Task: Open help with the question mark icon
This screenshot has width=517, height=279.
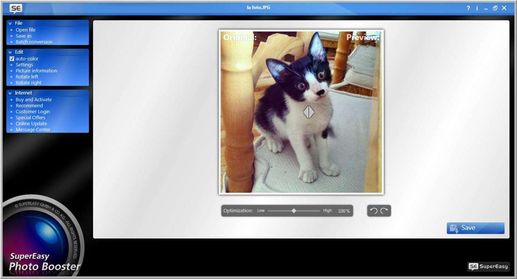Action: tap(468, 8)
